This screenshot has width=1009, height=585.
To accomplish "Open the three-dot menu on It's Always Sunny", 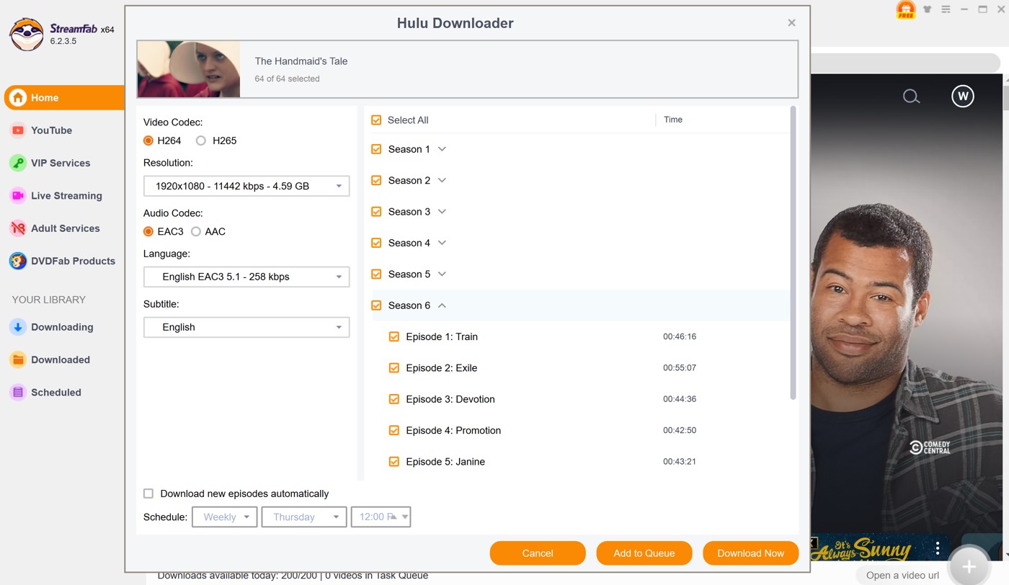I will point(938,548).
